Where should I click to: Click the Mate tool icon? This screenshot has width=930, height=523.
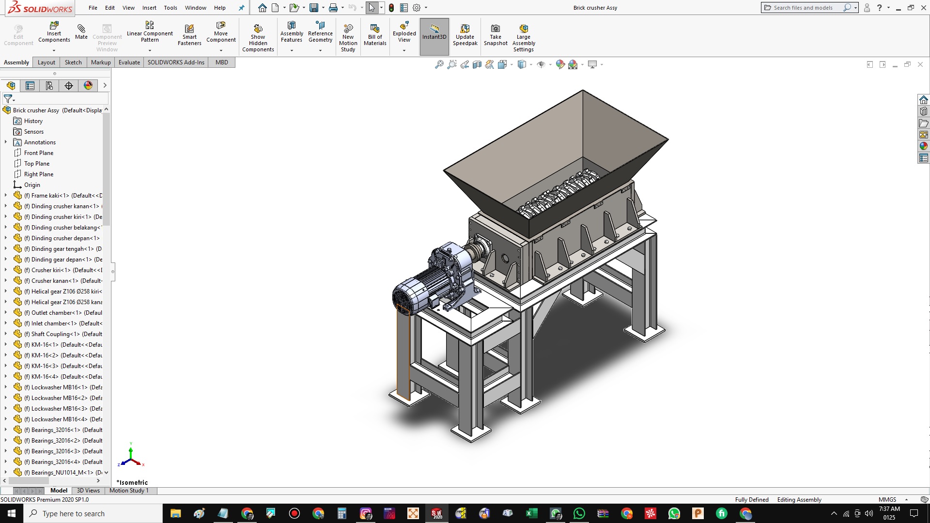[x=81, y=29]
